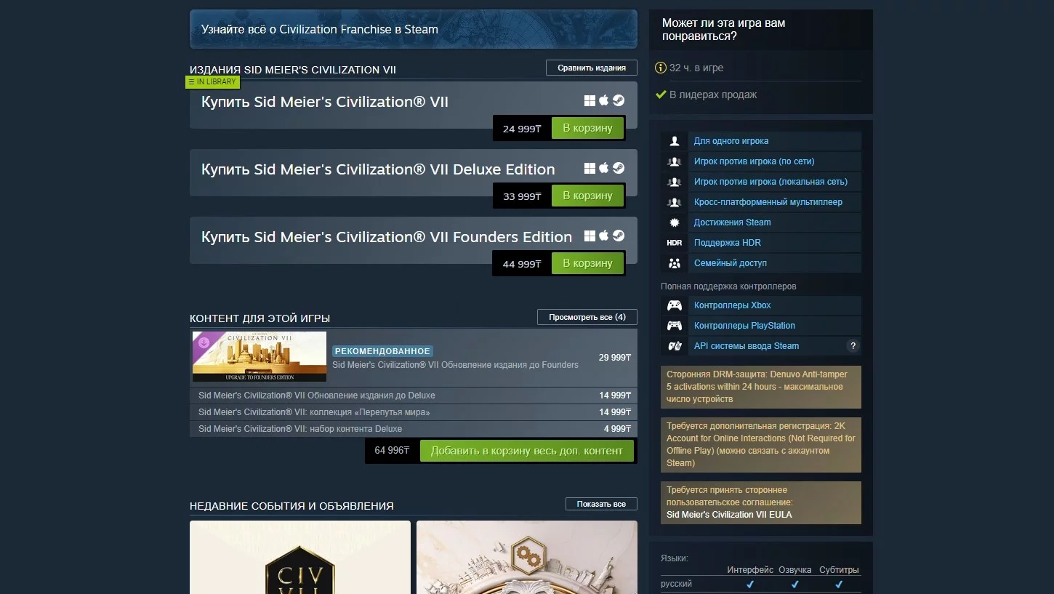Click the Steam achievements icon

pos(675,222)
